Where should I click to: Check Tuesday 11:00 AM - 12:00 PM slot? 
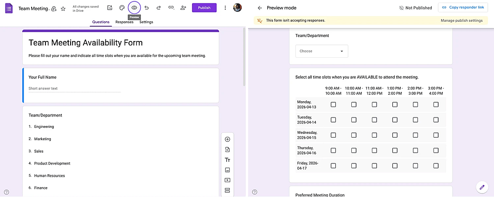pos(374,119)
